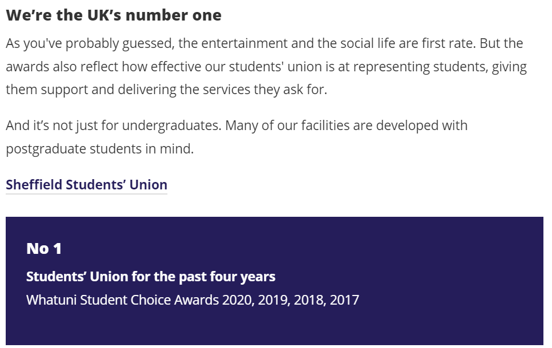Click the paragraph about undergraduates and postgraduates

(237, 137)
